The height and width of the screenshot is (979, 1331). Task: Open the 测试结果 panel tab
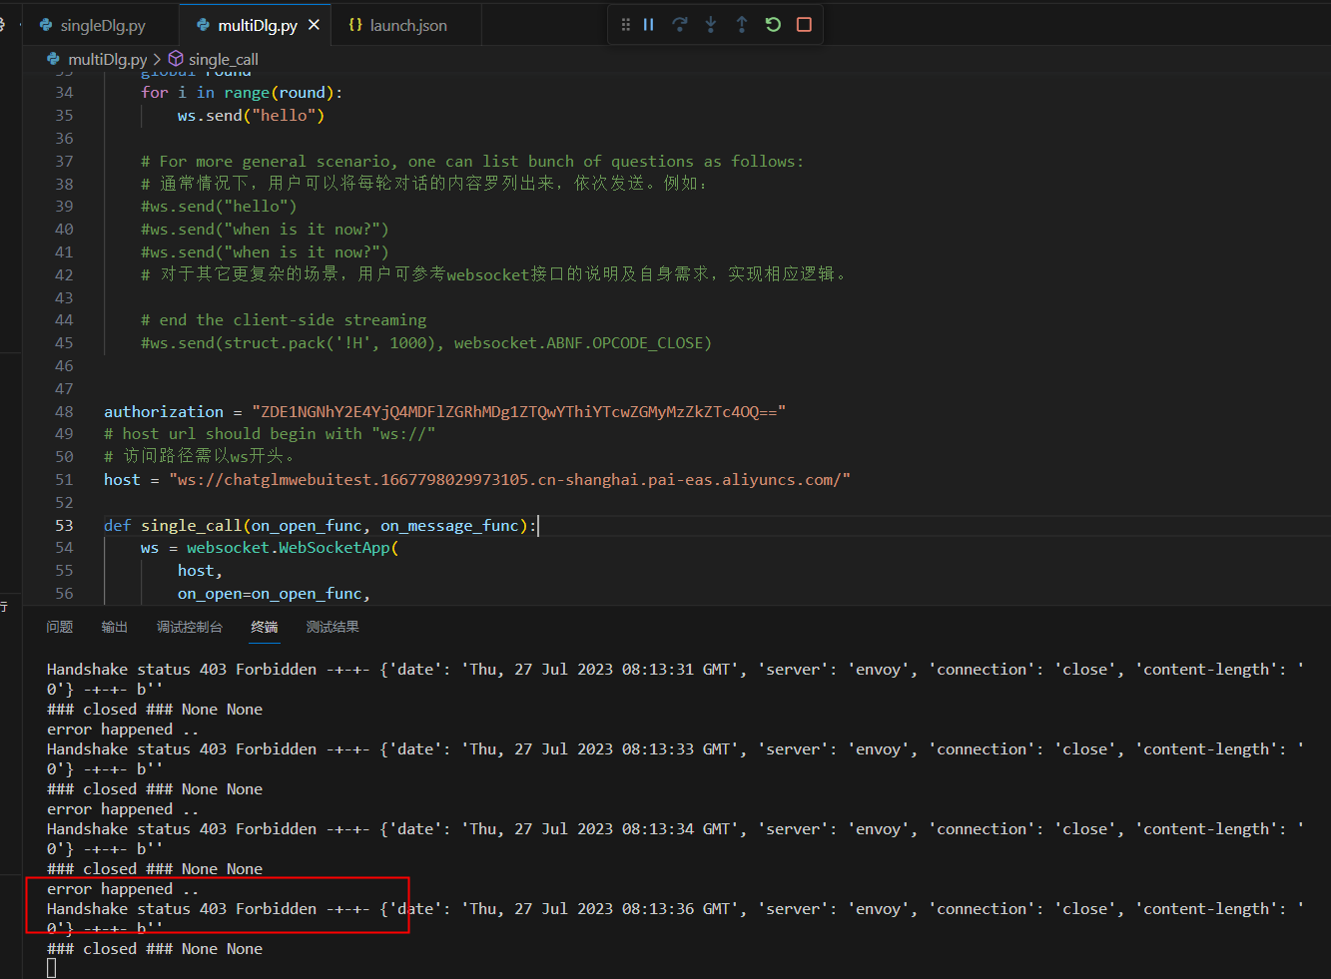[333, 627]
